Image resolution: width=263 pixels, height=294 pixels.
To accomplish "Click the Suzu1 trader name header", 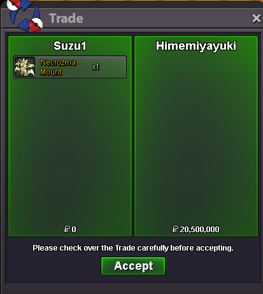I will (x=70, y=46).
